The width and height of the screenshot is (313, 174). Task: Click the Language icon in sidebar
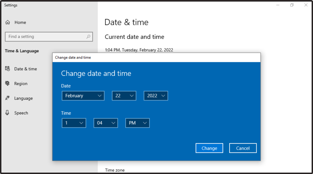pyautogui.click(x=8, y=98)
